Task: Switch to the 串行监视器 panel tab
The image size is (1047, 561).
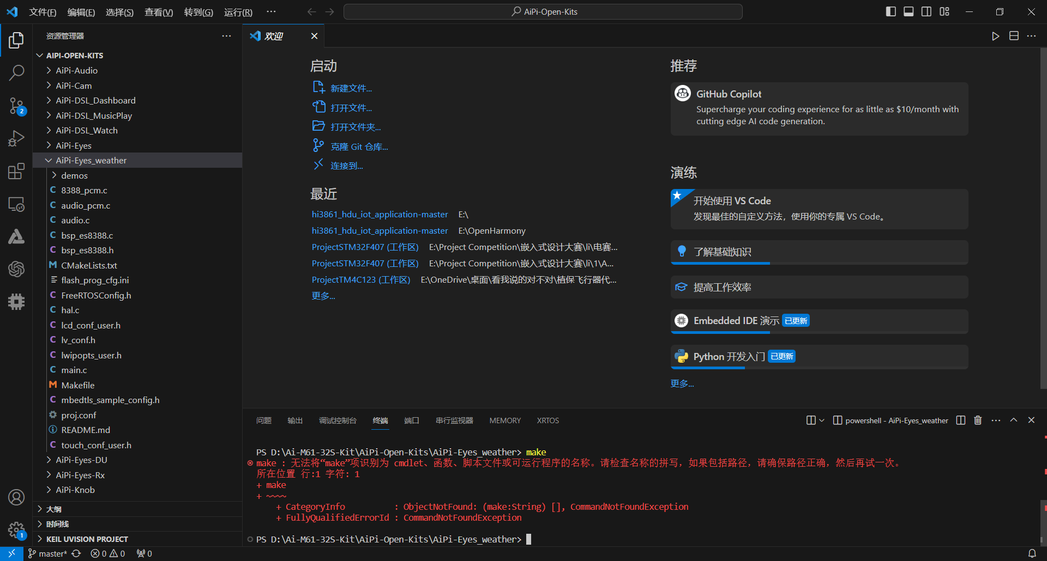Action: 454,420
